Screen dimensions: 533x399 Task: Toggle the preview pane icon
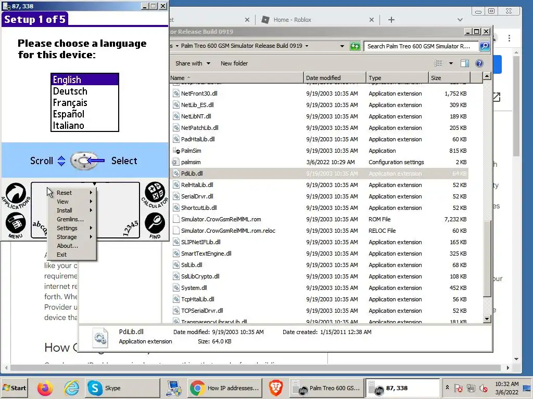[465, 63]
